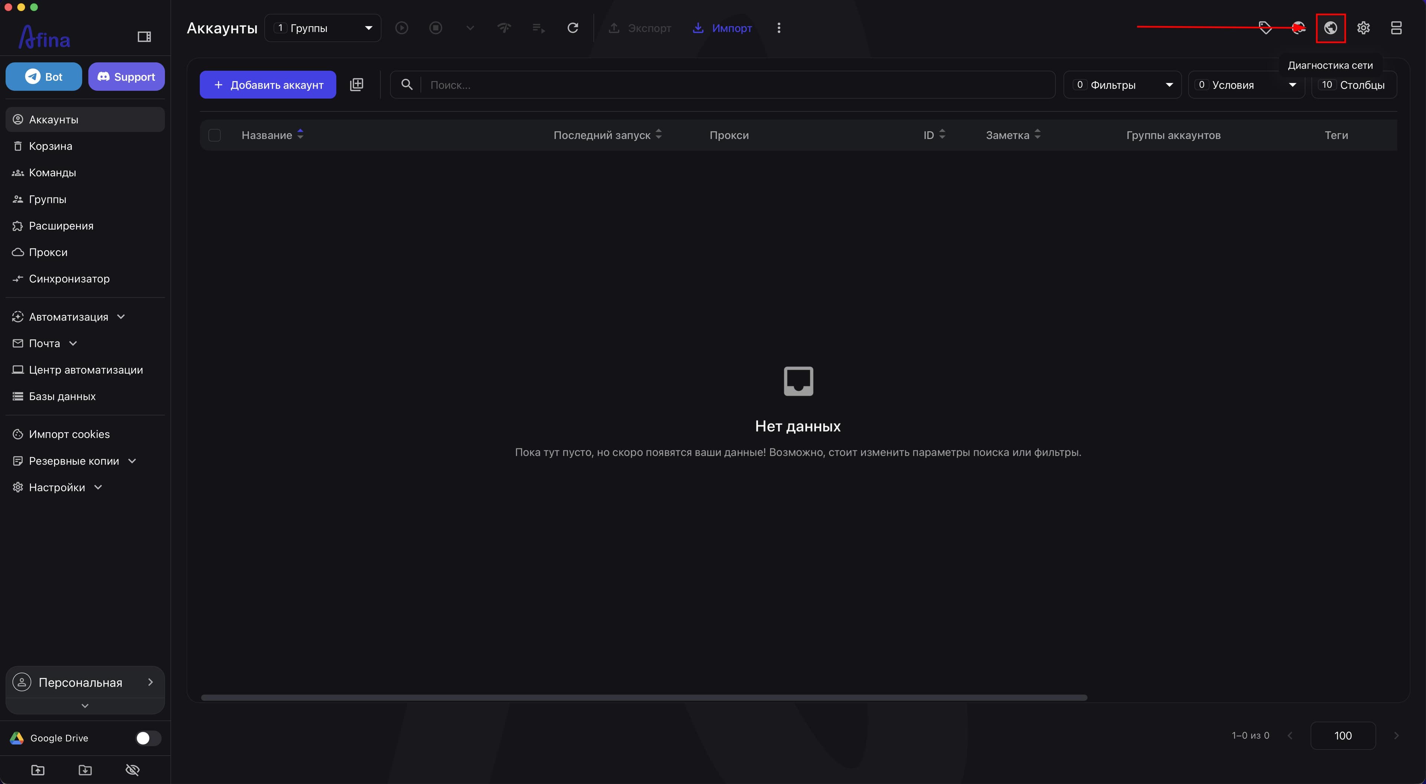Click the multi-add accounts icon beside Добавить аккаунт
Image resolution: width=1426 pixels, height=784 pixels.
[x=356, y=85]
